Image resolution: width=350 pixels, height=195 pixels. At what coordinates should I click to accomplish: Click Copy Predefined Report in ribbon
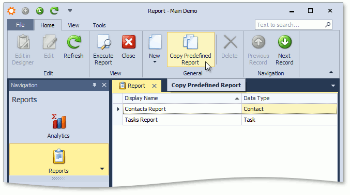(x=191, y=50)
